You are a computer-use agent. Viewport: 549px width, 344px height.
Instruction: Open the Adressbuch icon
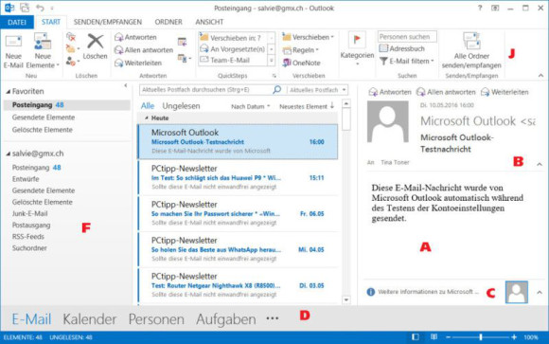(383, 48)
